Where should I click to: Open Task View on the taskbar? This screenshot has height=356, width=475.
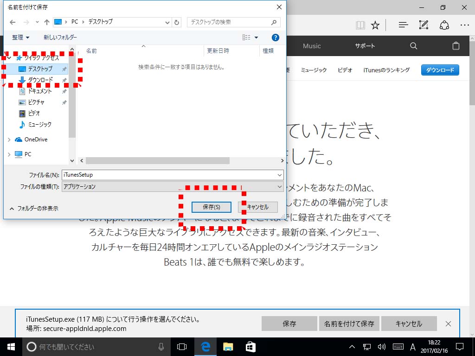182,347
